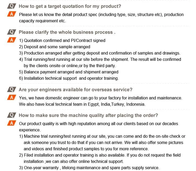The image size is (196, 171).
Task: Click the 'Filed installation and operator training' line
Action: pos(100,155)
